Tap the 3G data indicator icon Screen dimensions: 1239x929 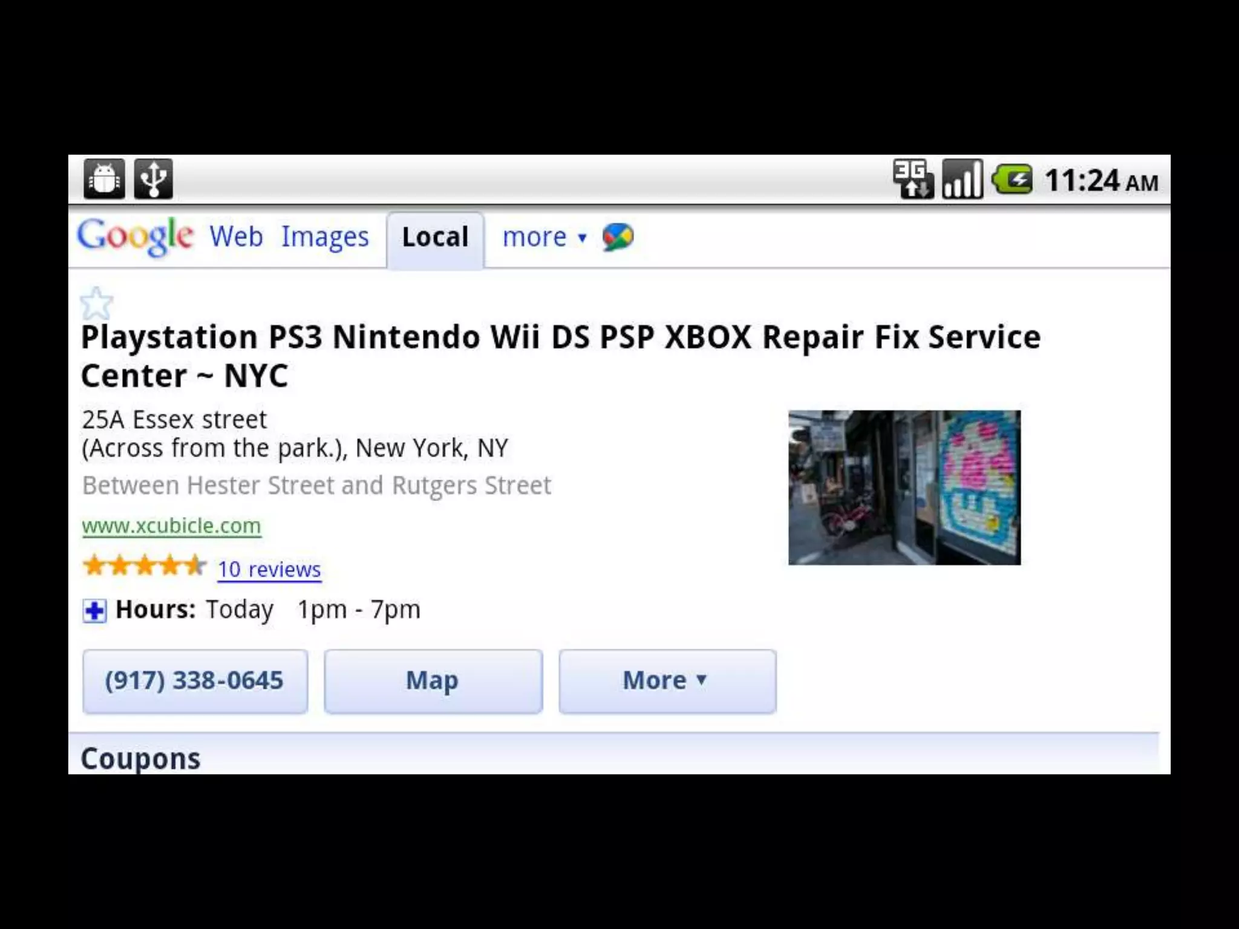[x=914, y=179]
